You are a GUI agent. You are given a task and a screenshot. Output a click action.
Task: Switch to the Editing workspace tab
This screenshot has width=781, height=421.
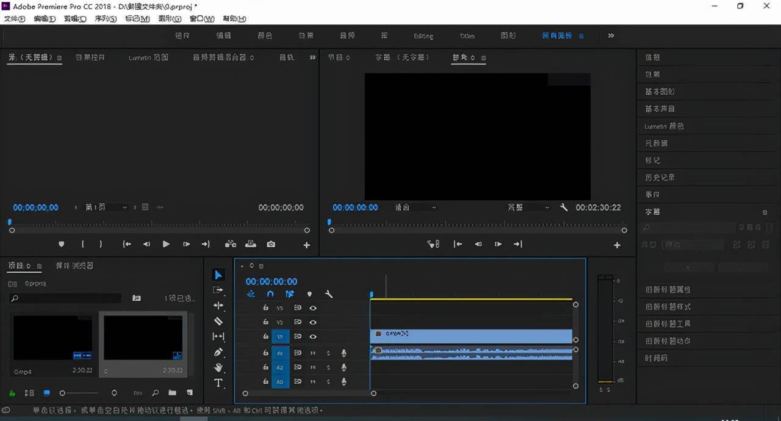click(x=423, y=36)
